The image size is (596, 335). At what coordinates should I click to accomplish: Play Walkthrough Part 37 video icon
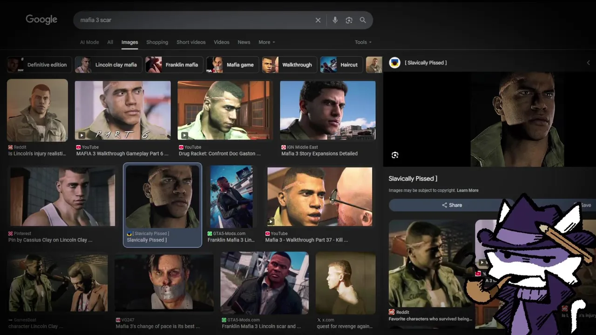pyautogui.click(x=271, y=222)
